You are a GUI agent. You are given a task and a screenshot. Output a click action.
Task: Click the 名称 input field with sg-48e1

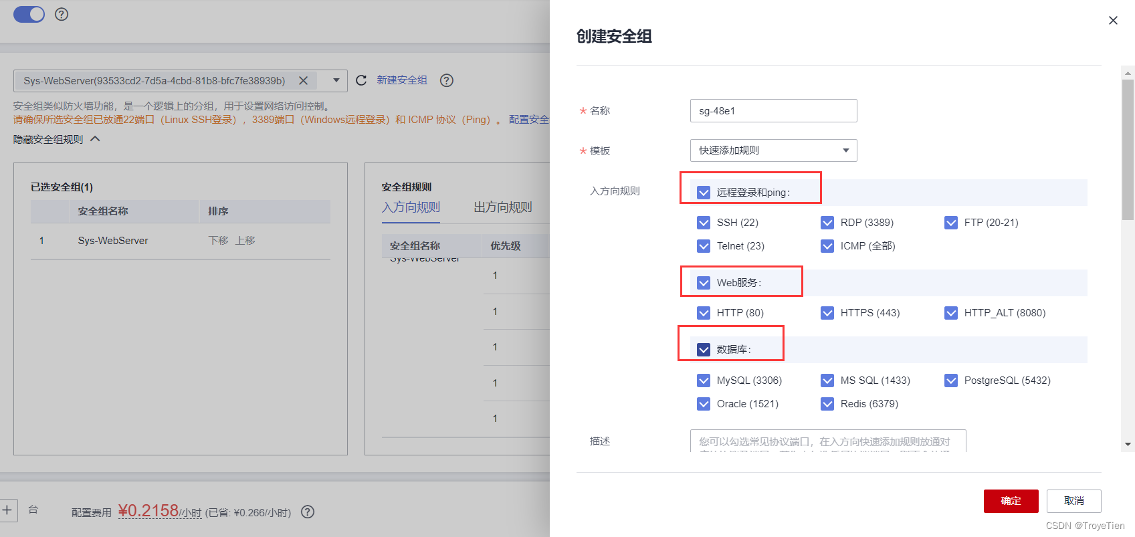(x=774, y=111)
